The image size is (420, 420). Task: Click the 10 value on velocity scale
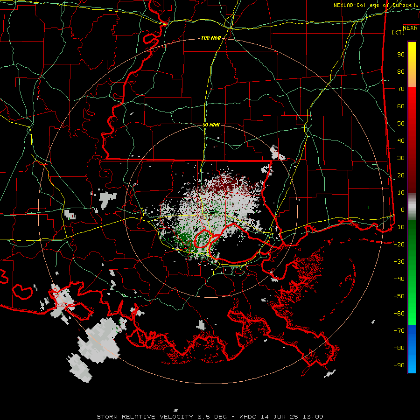tap(401, 193)
